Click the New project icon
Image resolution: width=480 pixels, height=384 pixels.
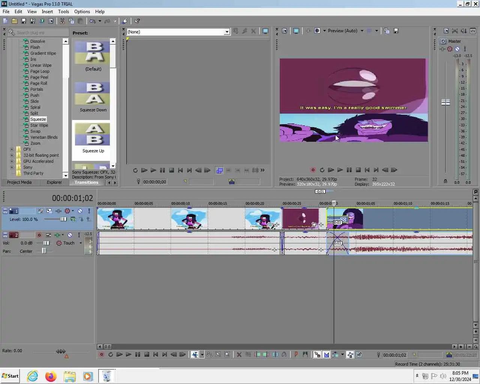point(5,21)
